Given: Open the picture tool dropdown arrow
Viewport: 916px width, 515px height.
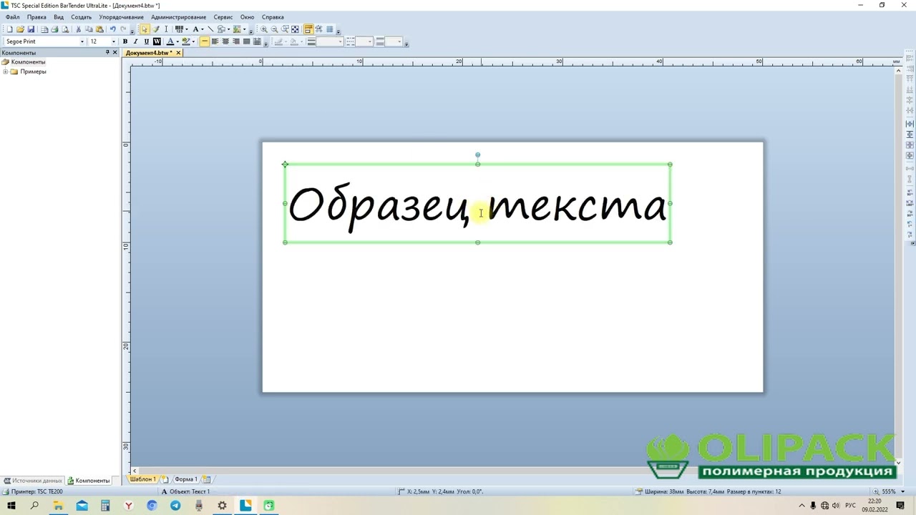Looking at the screenshot, I should point(245,29).
